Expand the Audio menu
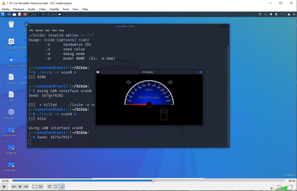297x191 pixels. click(x=31, y=9)
